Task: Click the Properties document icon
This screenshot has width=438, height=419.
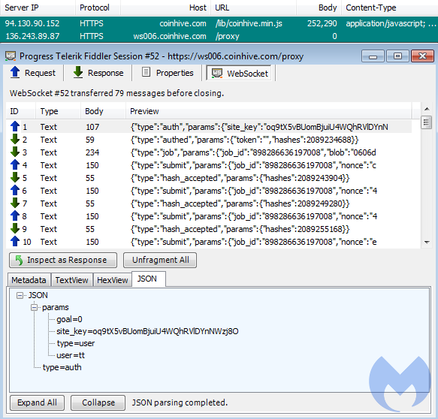Action: click(146, 72)
